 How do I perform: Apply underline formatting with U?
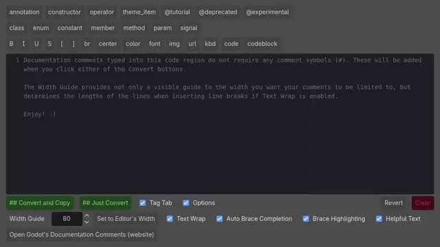tap(36, 44)
